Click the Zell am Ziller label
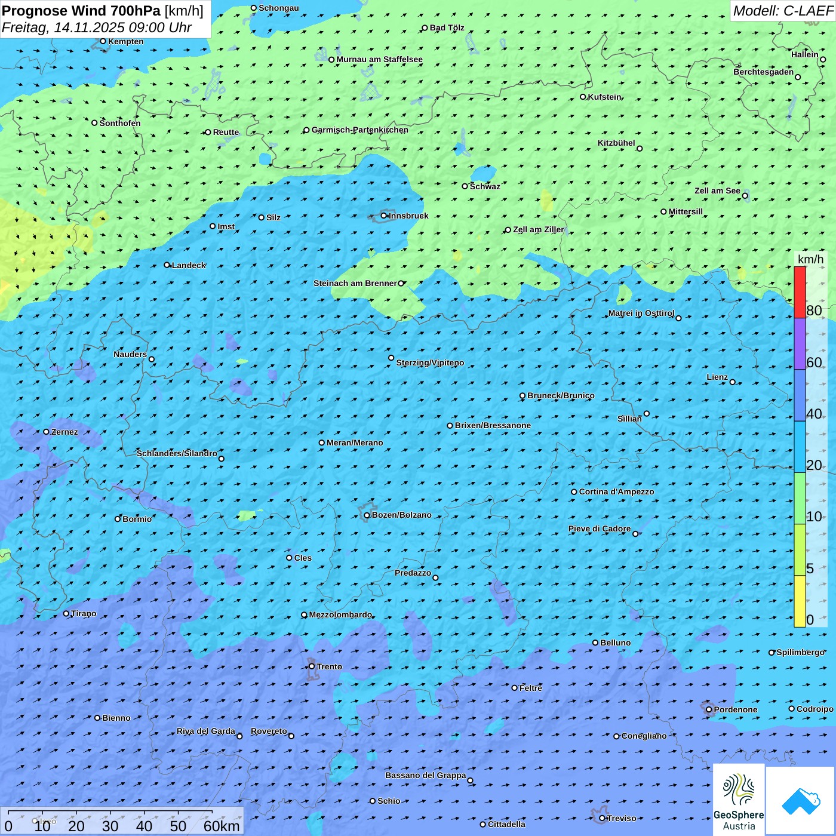Image resolution: width=836 pixels, height=836 pixels. pyautogui.click(x=538, y=229)
